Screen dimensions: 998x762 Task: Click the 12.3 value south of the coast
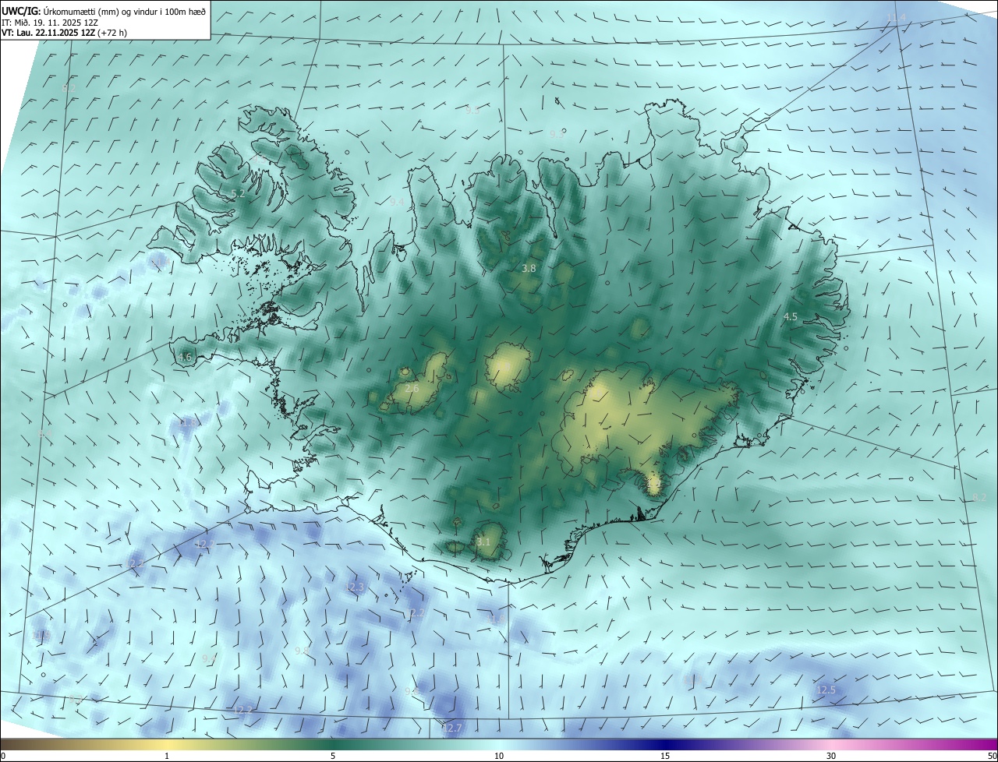point(355,587)
